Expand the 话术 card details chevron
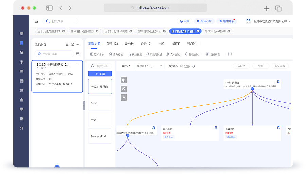Viewport: 306px width, 174px height. click(56, 89)
